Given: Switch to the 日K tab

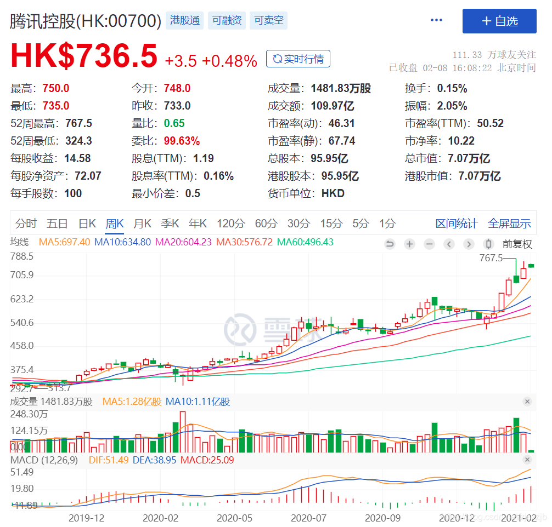Looking at the screenshot, I should pos(87,224).
